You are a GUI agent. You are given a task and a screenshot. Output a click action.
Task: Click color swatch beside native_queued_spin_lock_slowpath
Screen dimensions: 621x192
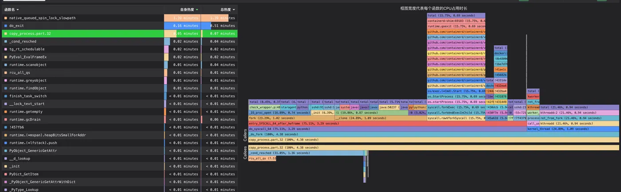click(5, 18)
